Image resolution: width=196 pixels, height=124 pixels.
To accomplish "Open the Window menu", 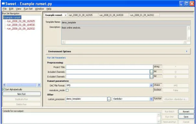I will 39,9.
